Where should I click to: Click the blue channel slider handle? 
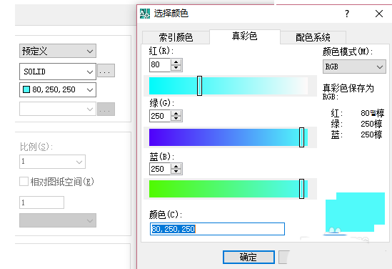click(x=301, y=189)
